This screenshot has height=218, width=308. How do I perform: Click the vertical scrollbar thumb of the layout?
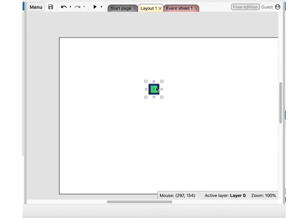point(281,103)
